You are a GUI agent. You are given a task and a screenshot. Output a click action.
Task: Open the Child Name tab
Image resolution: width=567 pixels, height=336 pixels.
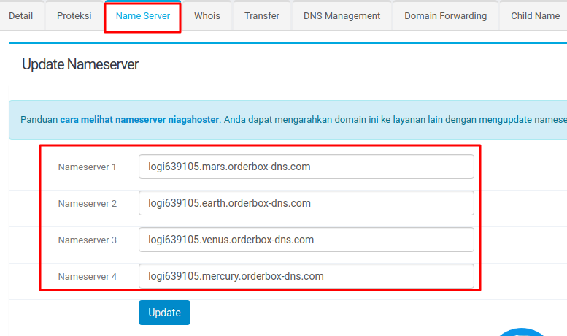click(535, 16)
